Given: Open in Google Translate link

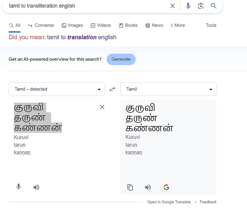Looking at the screenshot, I should point(169,202).
